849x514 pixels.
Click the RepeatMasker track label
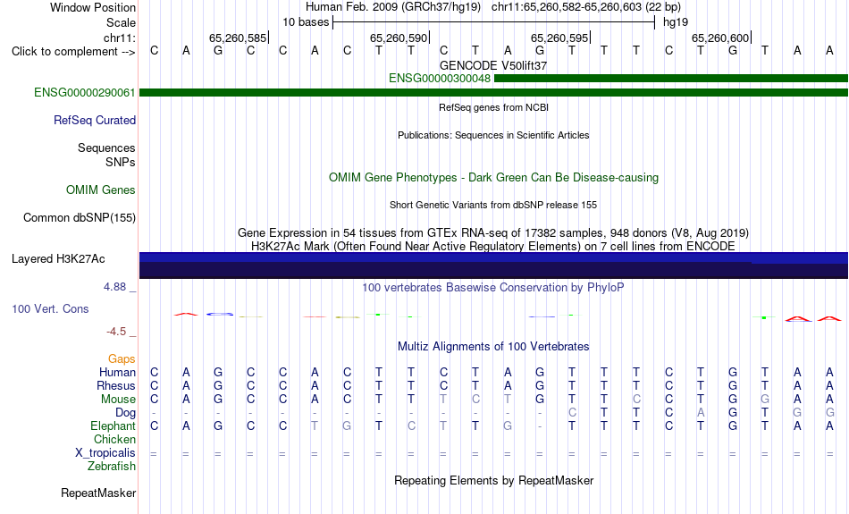98,493
